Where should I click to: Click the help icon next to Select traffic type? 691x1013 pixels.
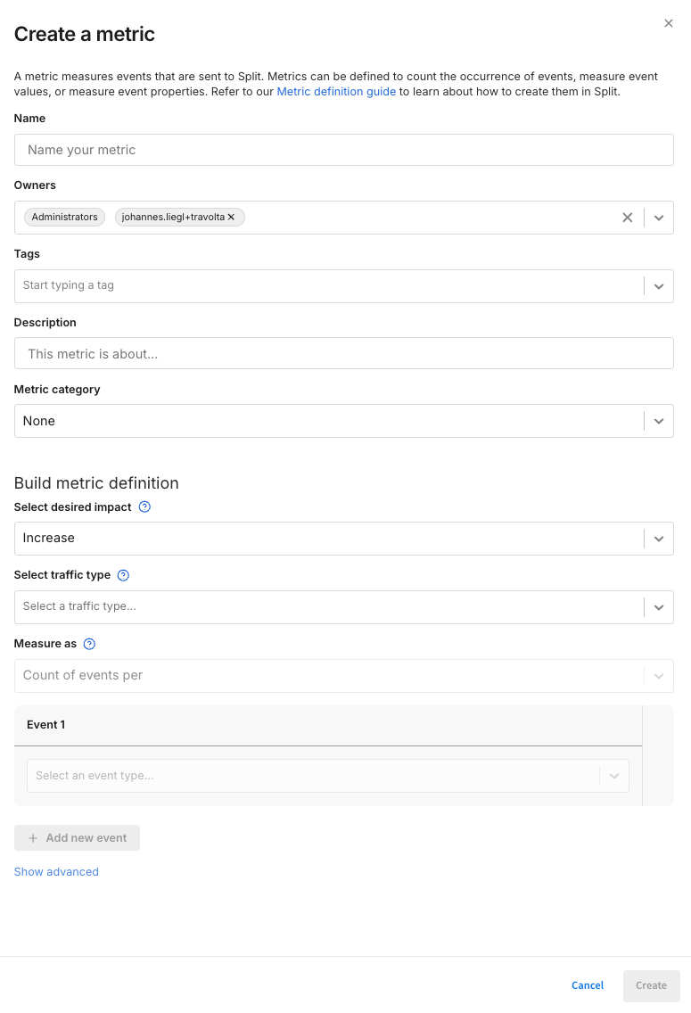(x=123, y=574)
